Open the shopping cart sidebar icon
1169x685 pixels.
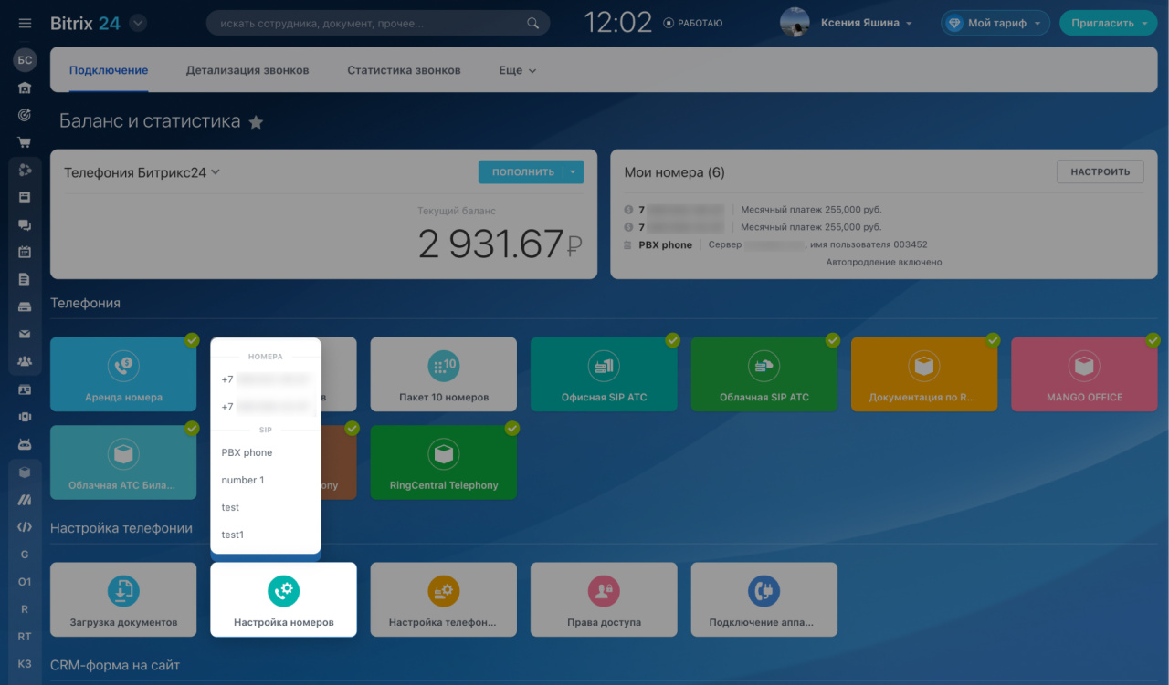[25, 142]
